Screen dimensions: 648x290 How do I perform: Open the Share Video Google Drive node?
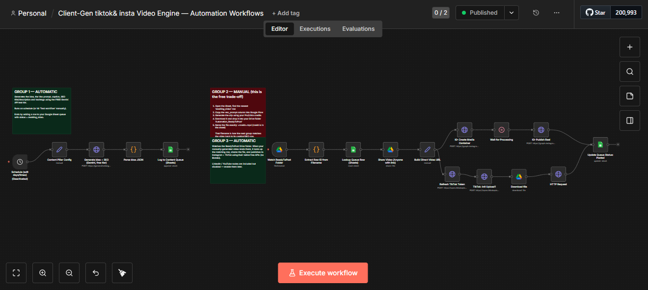click(390, 149)
